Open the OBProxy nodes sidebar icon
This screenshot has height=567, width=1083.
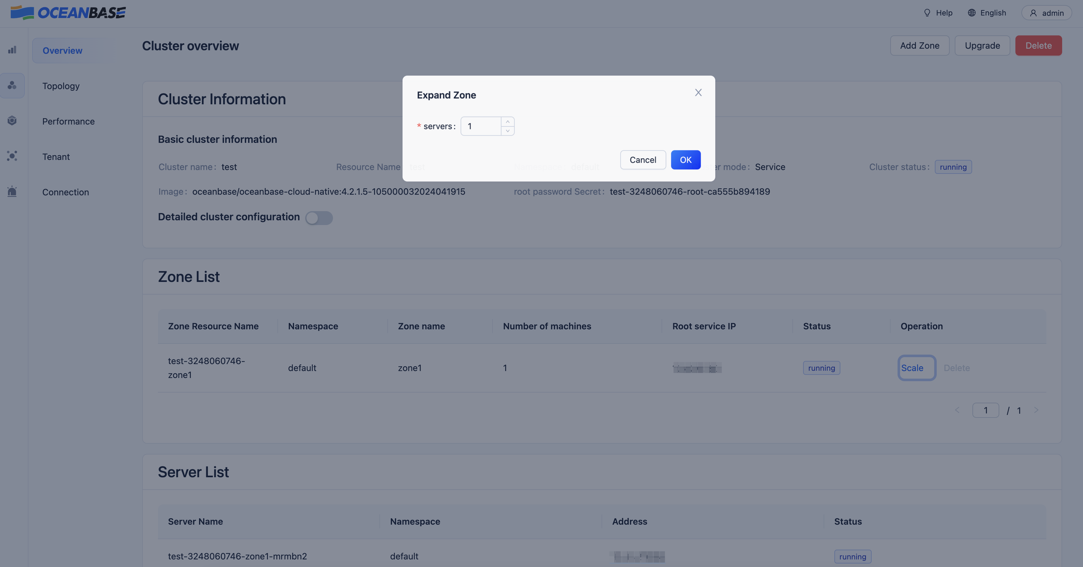12,156
